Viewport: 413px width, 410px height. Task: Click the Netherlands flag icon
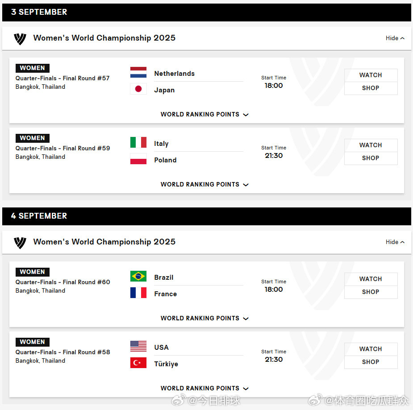(138, 72)
